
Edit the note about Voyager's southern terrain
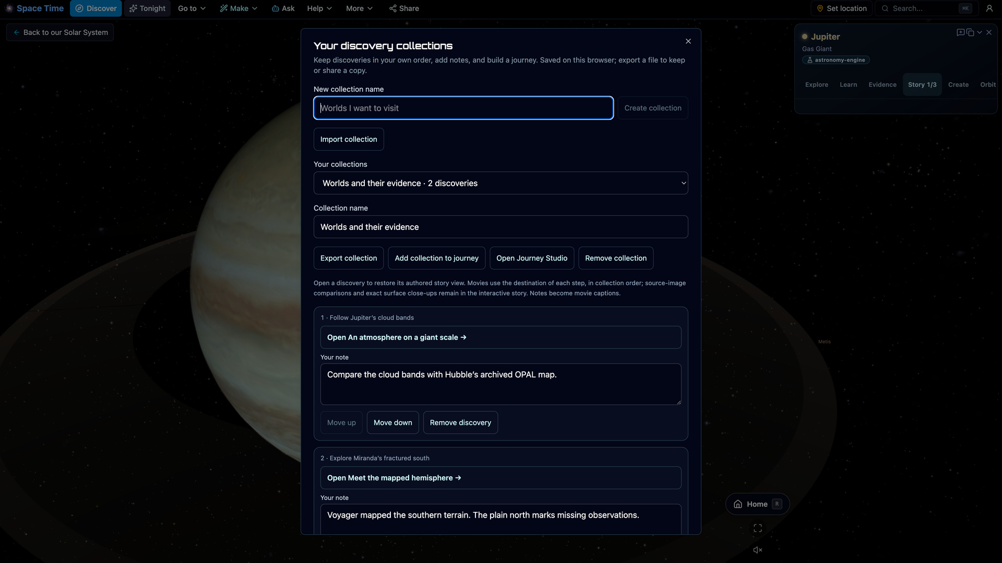500,519
